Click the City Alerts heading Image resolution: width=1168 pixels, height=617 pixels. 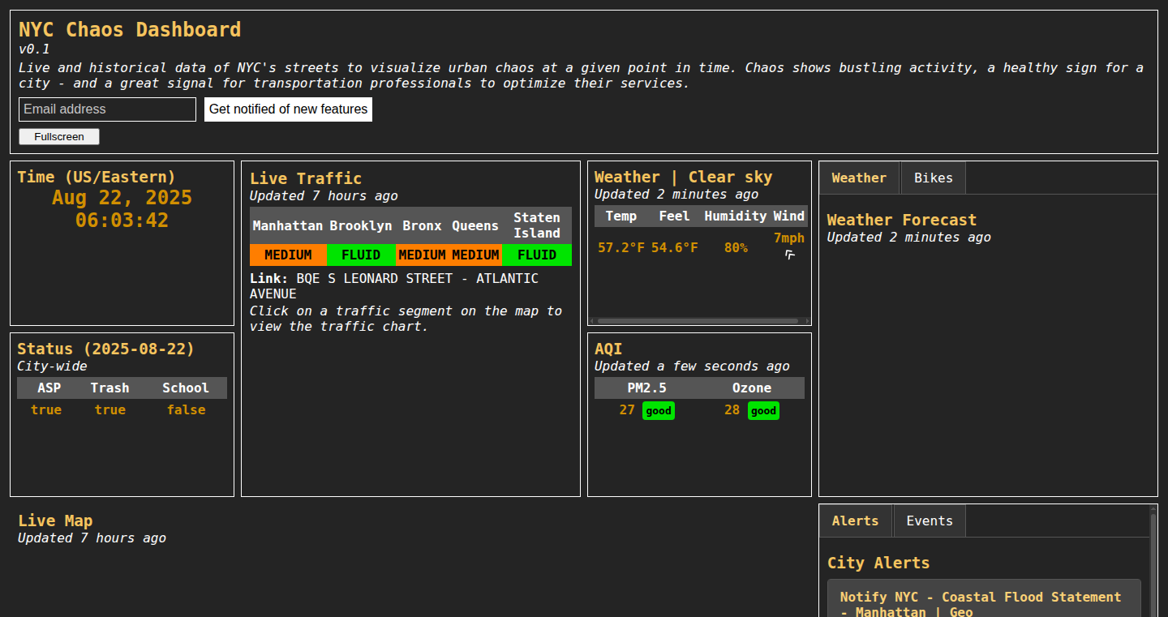click(878, 563)
